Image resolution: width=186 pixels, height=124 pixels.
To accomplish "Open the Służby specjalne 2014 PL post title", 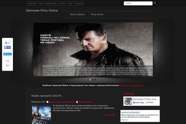I will tap(46, 96).
